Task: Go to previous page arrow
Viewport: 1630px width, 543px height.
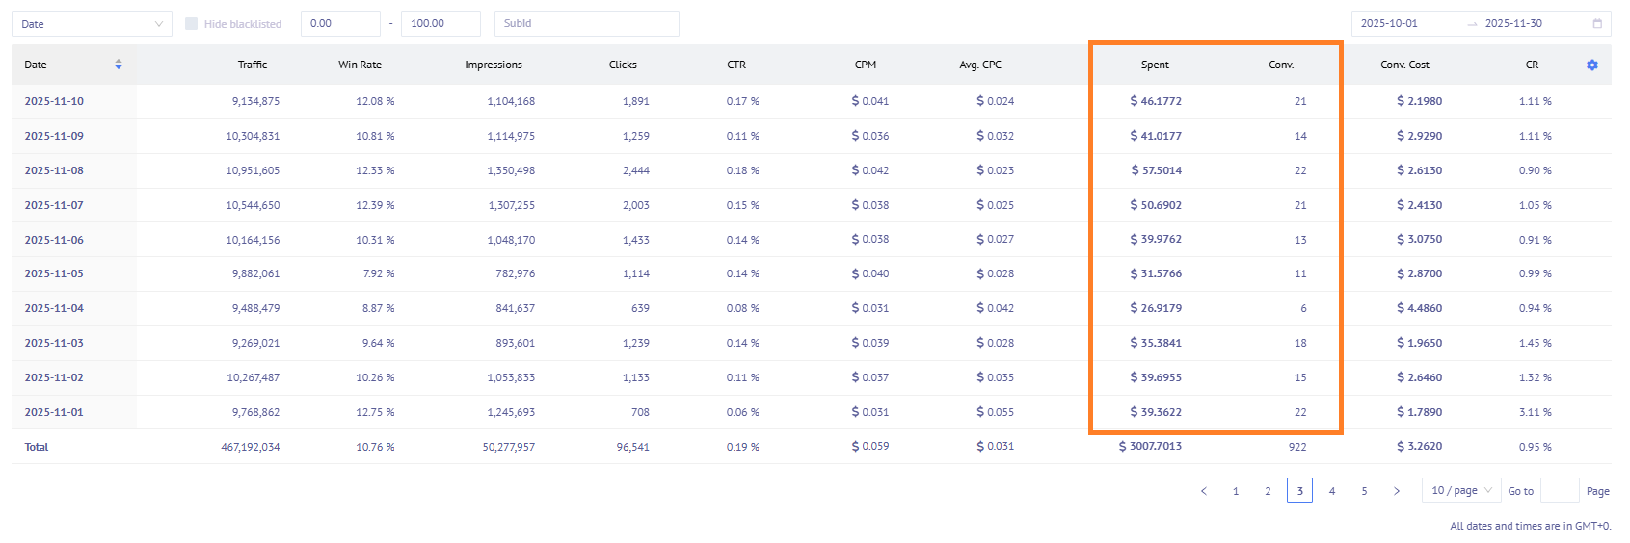Action: pos(1203,491)
